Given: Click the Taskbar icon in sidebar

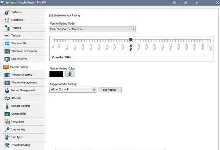Looking at the screenshot, I should 6,36.
